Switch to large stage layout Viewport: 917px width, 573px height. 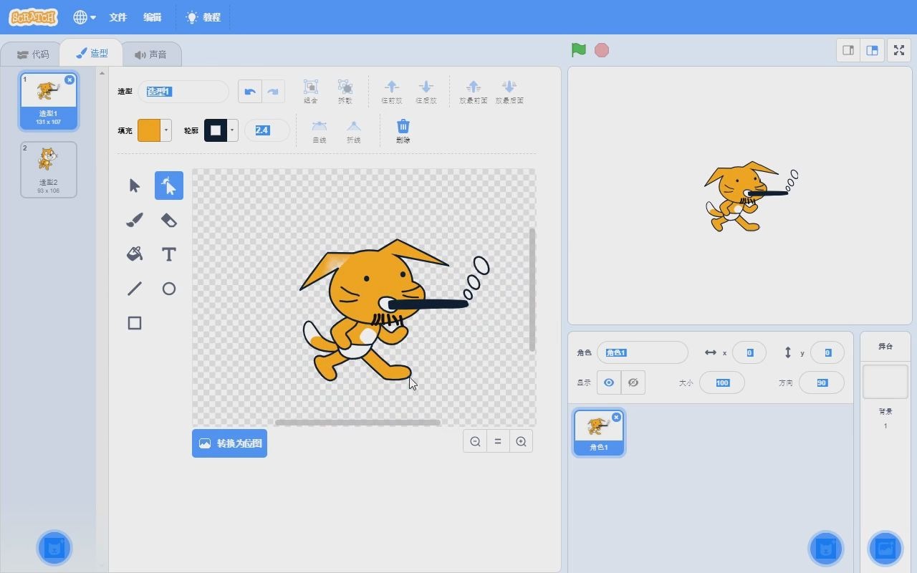coord(872,50)
